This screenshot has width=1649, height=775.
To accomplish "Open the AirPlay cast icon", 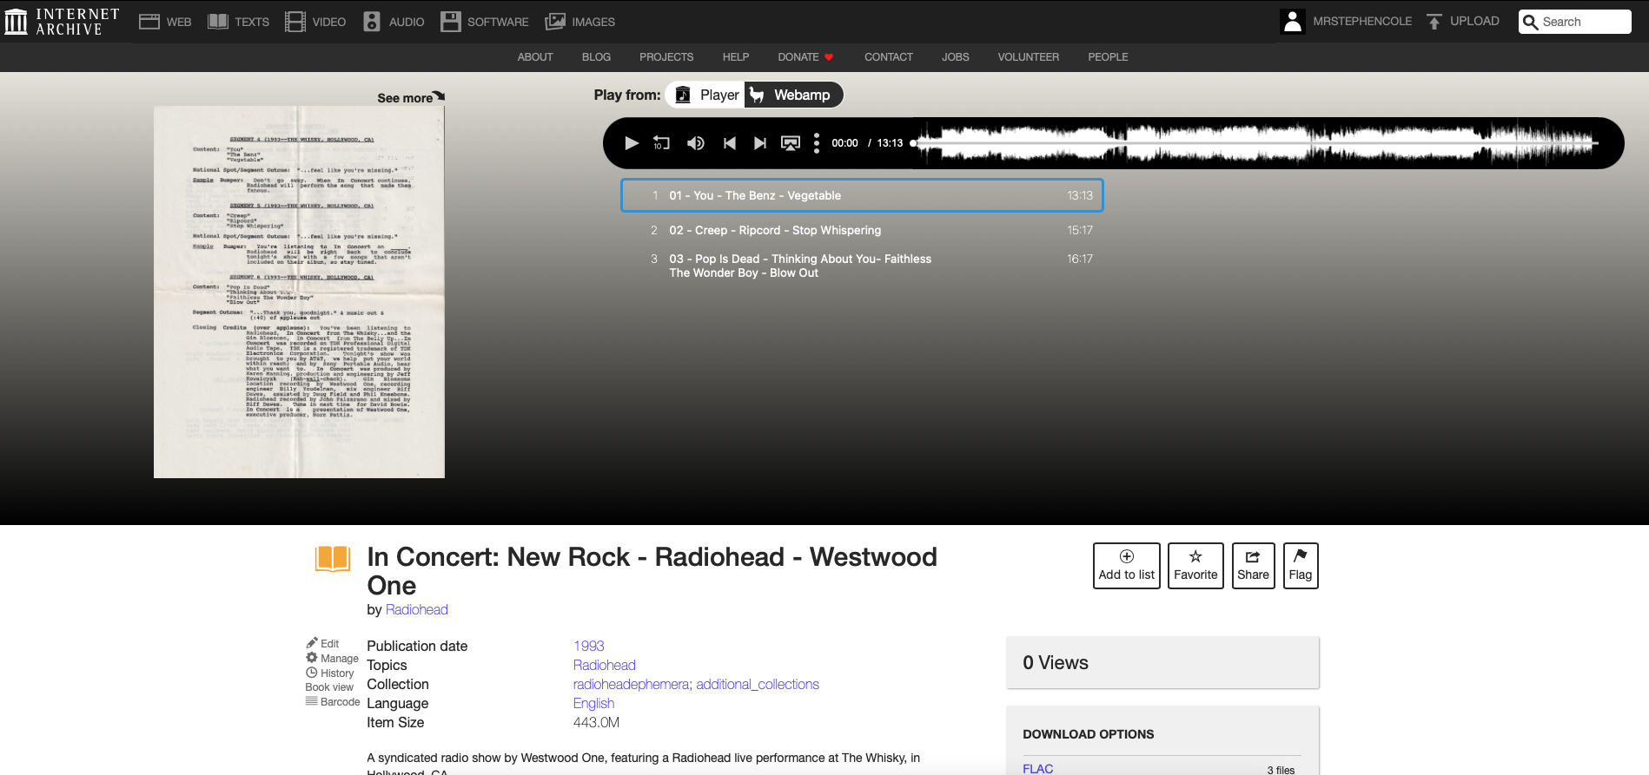I will (791, 143).
